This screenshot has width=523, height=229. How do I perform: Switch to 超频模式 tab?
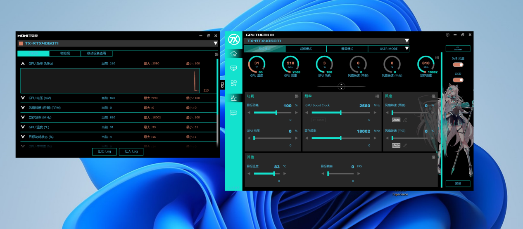[306, 49]
